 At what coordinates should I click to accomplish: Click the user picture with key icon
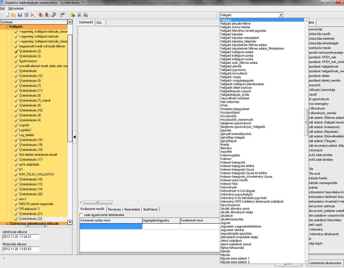point(85,15)
